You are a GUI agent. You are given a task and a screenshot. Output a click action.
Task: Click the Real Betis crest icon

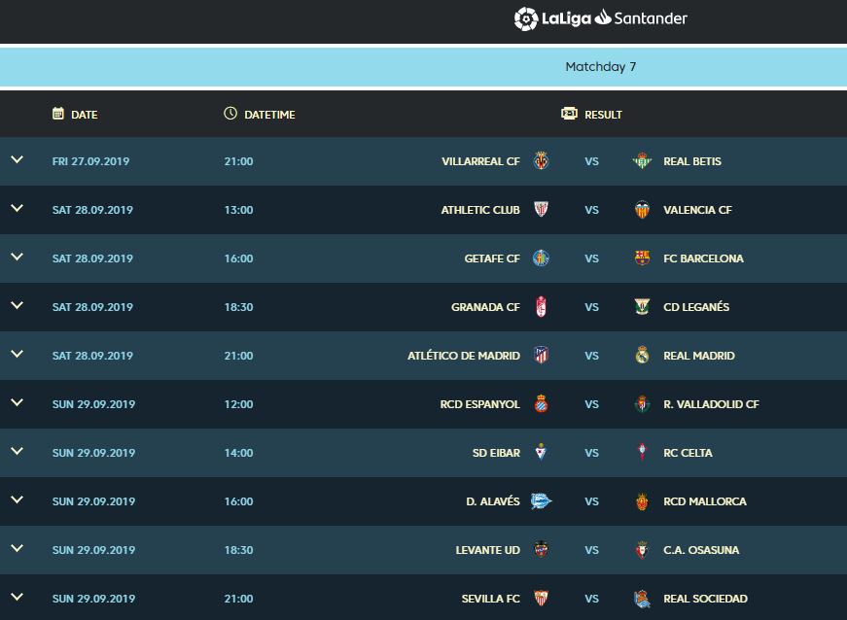tap(642, 160)
